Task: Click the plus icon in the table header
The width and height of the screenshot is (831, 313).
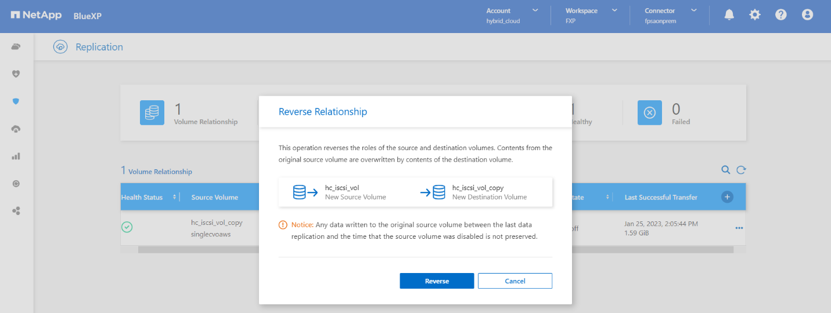Action: 727,197
